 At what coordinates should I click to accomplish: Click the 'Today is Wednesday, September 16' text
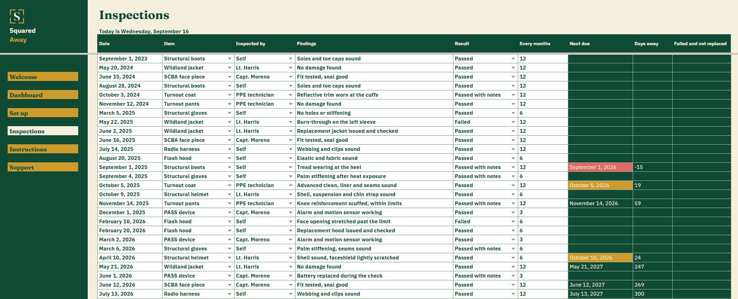[x=144, y=31]
